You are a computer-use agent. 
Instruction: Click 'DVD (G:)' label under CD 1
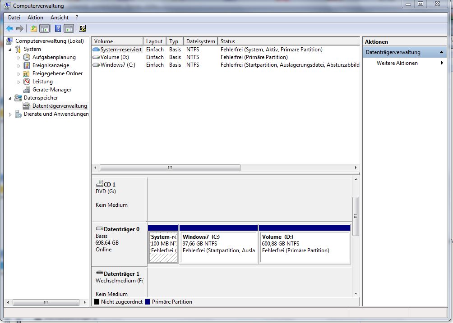pyautogui.click(x=106, y=191)
